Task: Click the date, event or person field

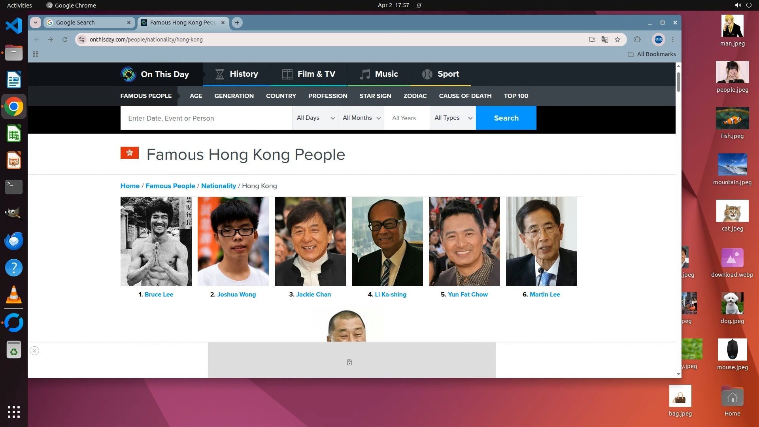Action: point(206,118)
